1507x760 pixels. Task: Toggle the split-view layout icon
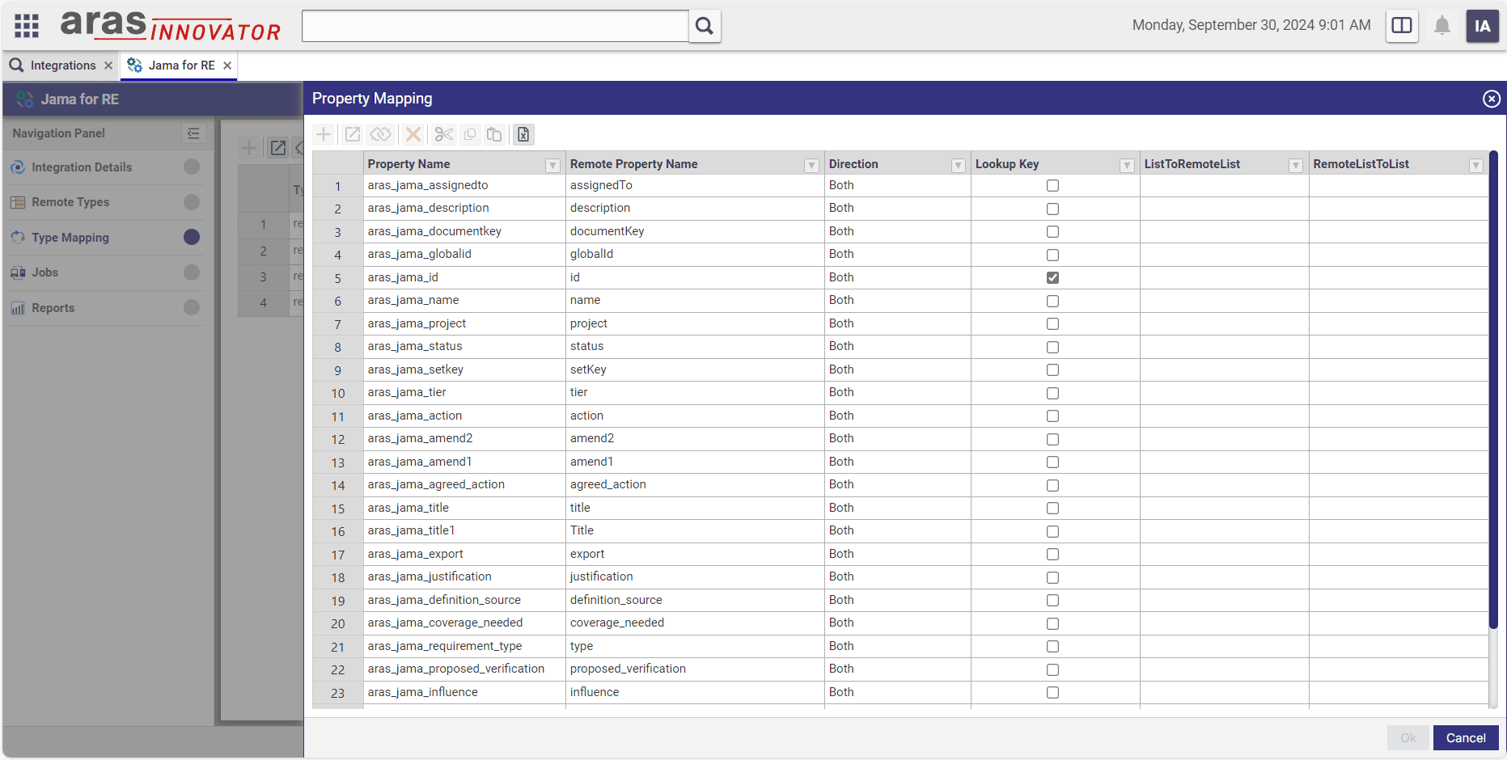(x=1402, y=26)
